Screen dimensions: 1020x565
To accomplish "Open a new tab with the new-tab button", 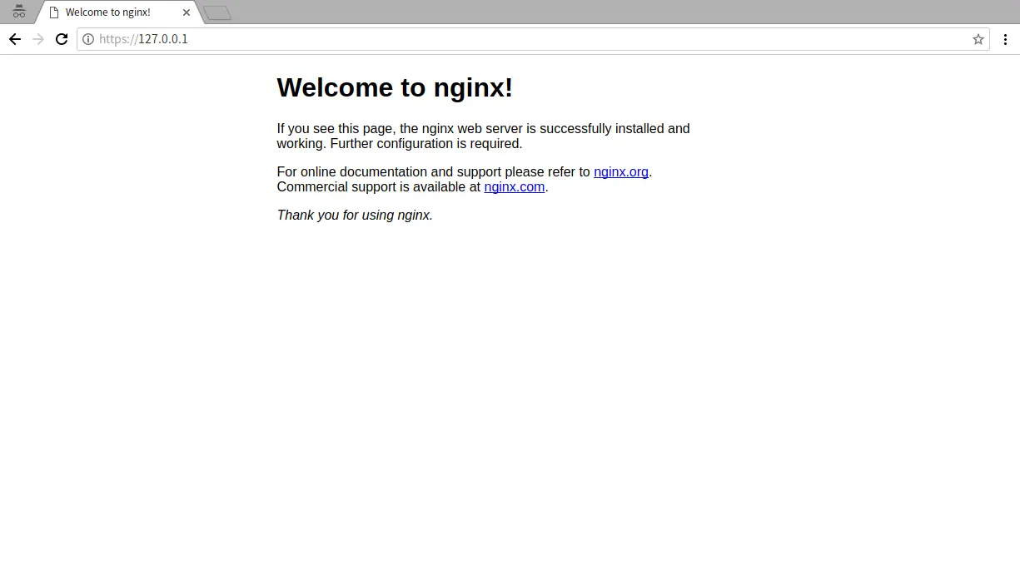I will coord(217,12).
